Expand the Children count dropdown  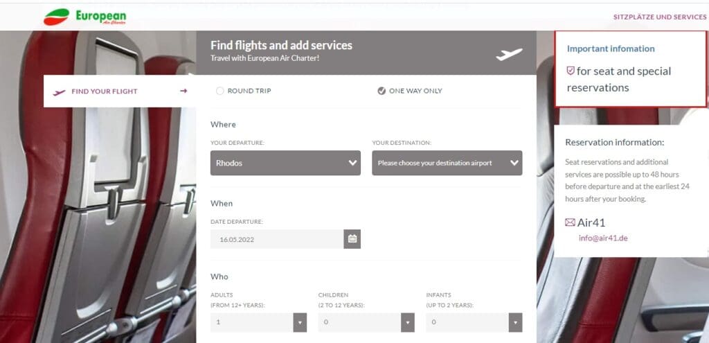pos(366,322)
